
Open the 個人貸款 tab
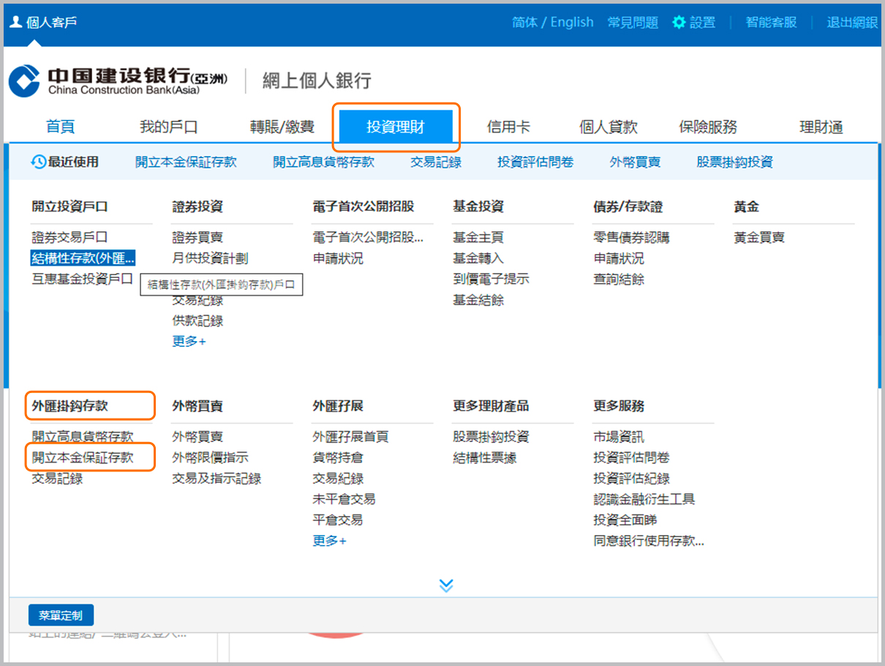pyautogui.click(x=609, y=127)
